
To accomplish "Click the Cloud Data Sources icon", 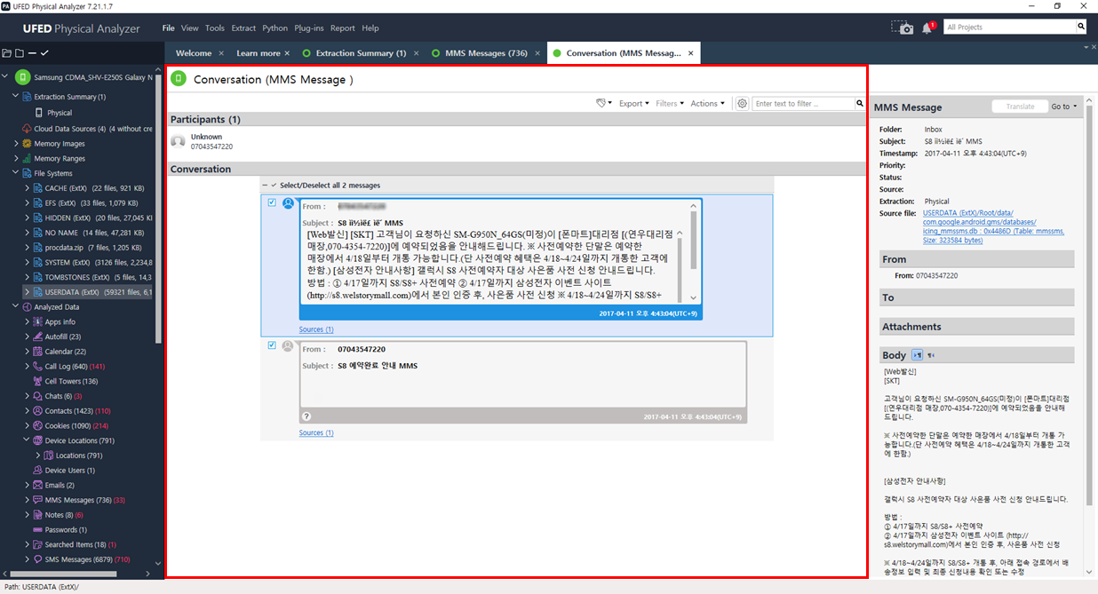I will (x=27, y=129).
